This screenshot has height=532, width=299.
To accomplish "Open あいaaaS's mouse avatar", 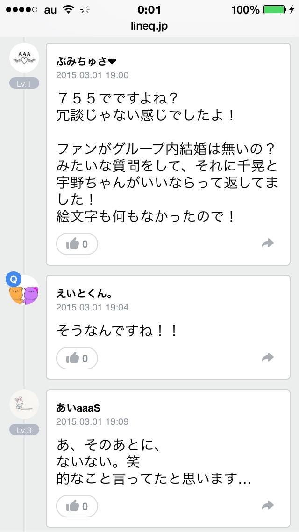I will coord(24,404).
